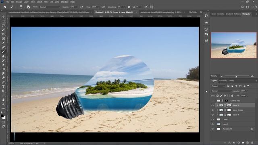Toggle airbrush build-up in options bar
Screen dimensions: 258x145
103,7
